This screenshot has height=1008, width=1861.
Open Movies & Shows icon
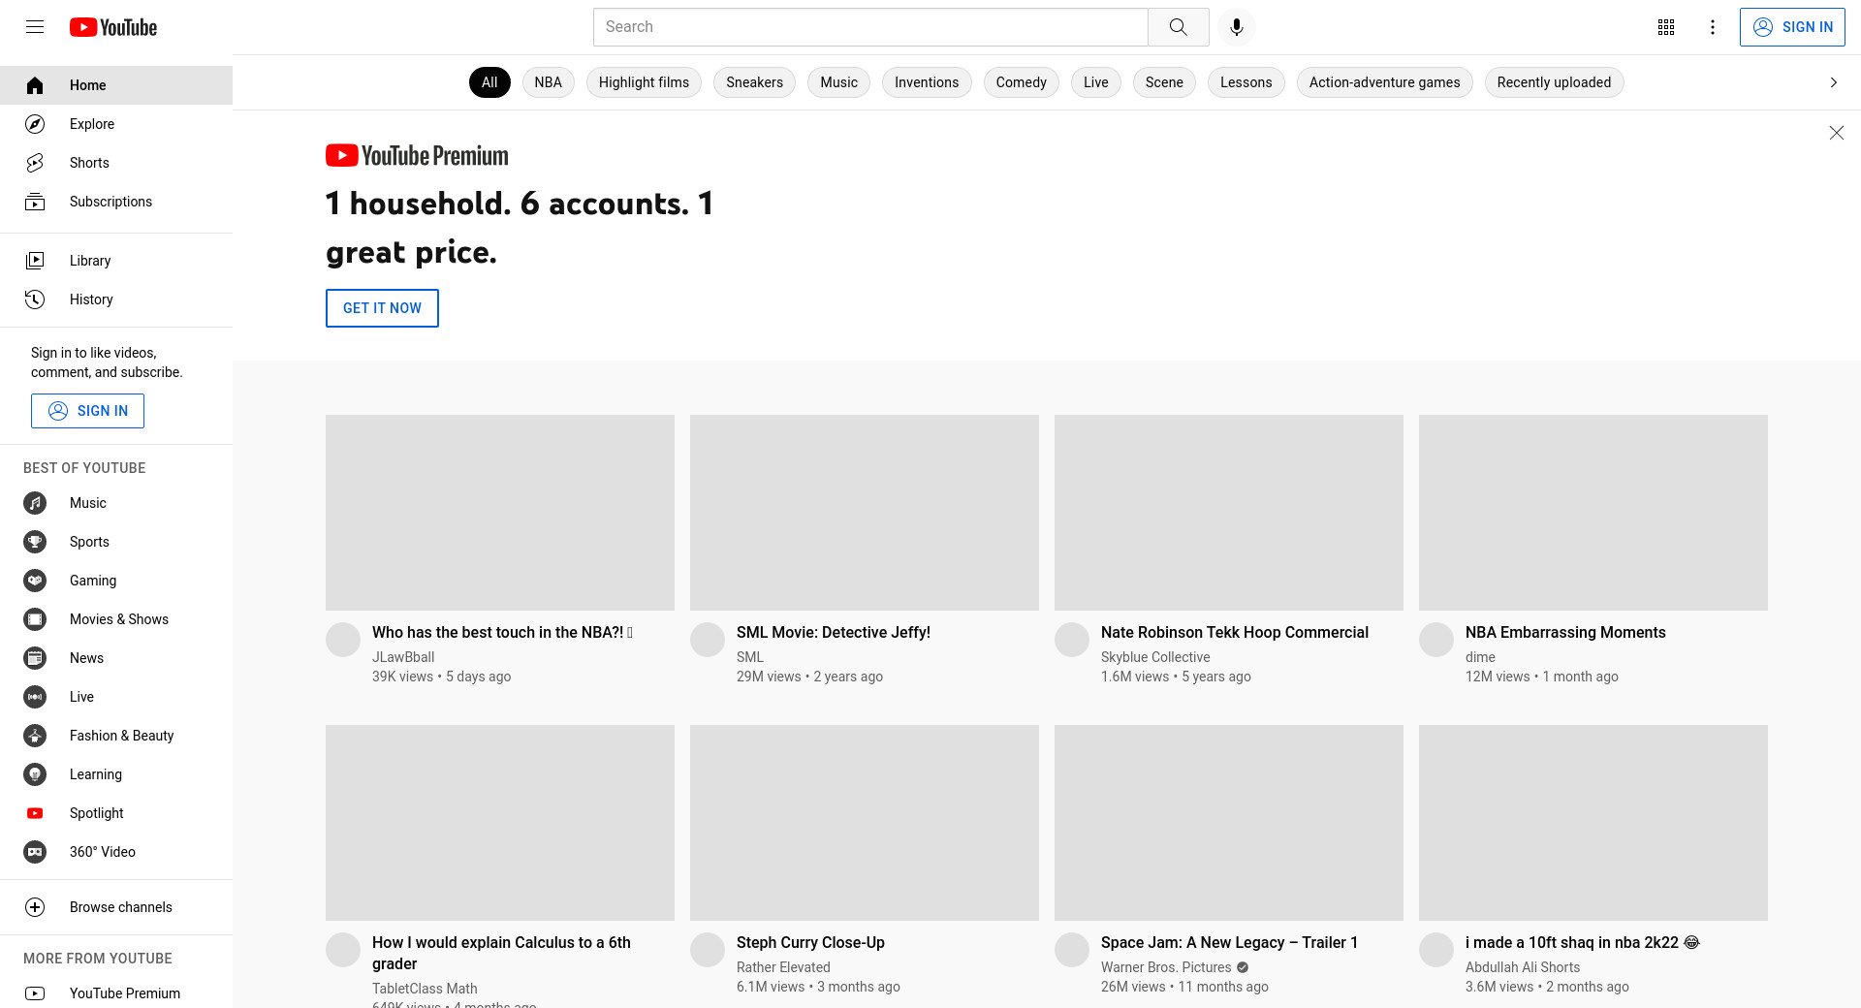pyautogui.click(x=35, y=619)
